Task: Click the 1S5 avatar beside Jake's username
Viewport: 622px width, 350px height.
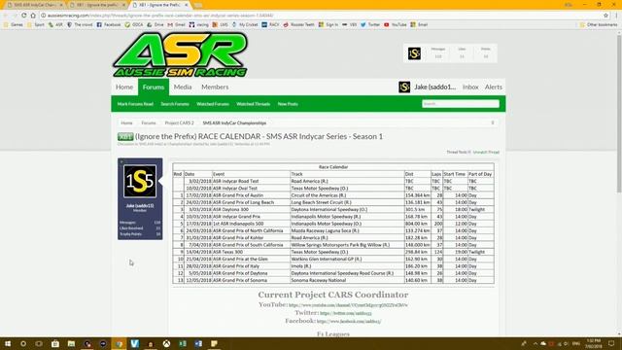Action: click(404, 87)
